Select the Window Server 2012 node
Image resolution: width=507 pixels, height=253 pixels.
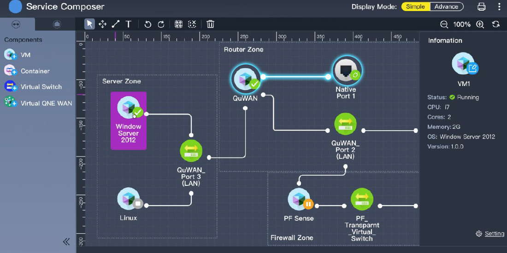[x=129, y=121]
